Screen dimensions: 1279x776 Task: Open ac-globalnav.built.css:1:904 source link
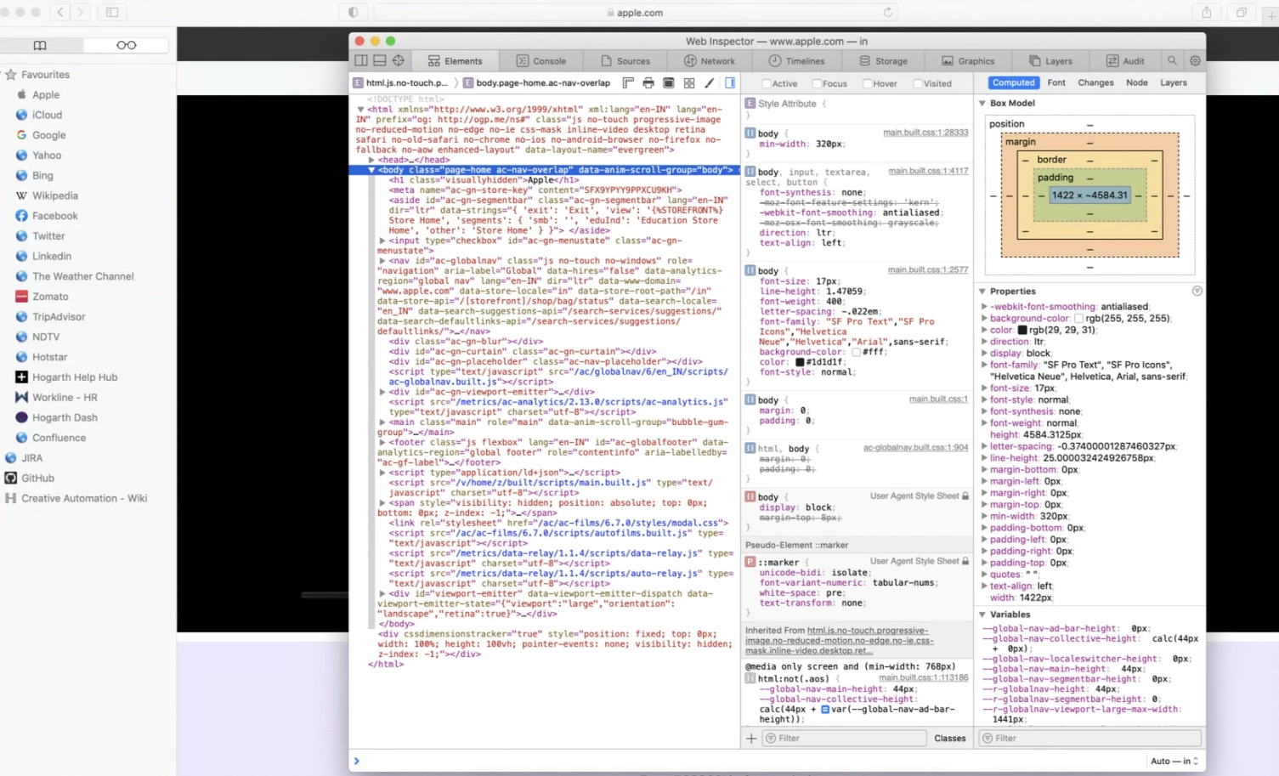pos(915,447)
